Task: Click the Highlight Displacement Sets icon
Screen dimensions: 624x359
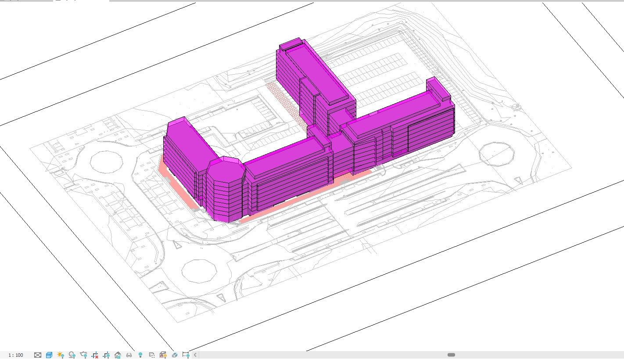Action: [175, 355]
